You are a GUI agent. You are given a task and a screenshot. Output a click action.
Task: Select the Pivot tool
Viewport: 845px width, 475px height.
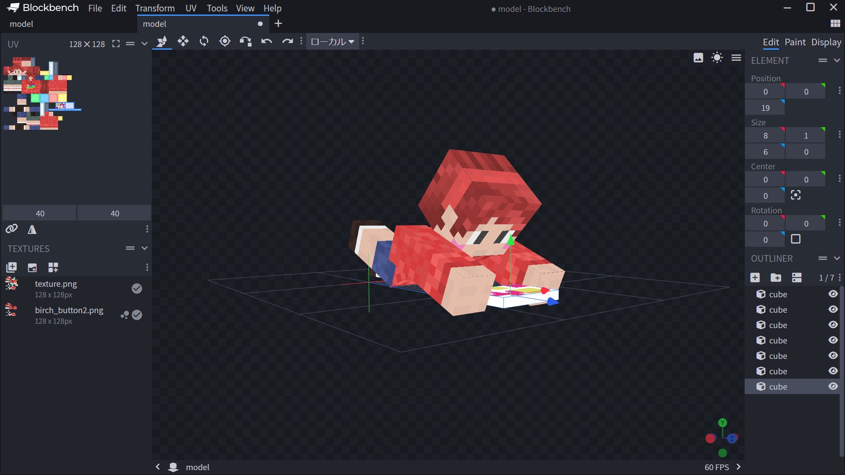225,41
